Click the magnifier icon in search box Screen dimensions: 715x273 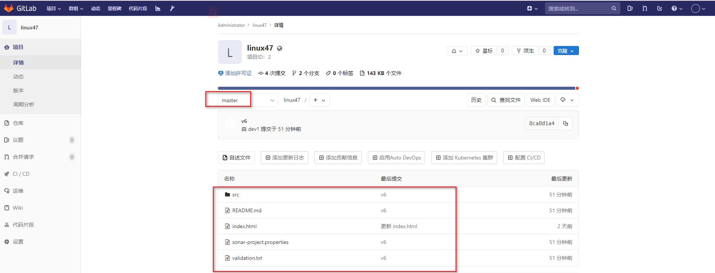point(614,8)
